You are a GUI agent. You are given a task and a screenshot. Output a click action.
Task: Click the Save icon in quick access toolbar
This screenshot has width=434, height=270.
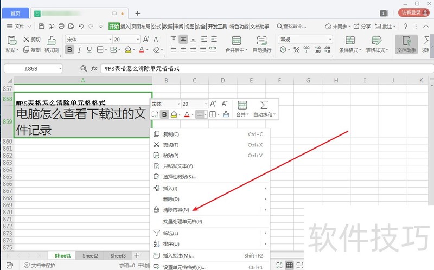click(x=42, y=26)
